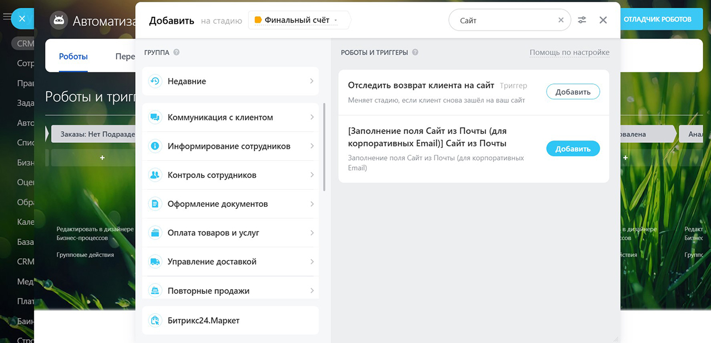The width and height of the screenshot is (711, 343).
Task: Click the Сайт search input field
Action: [505, 20]
